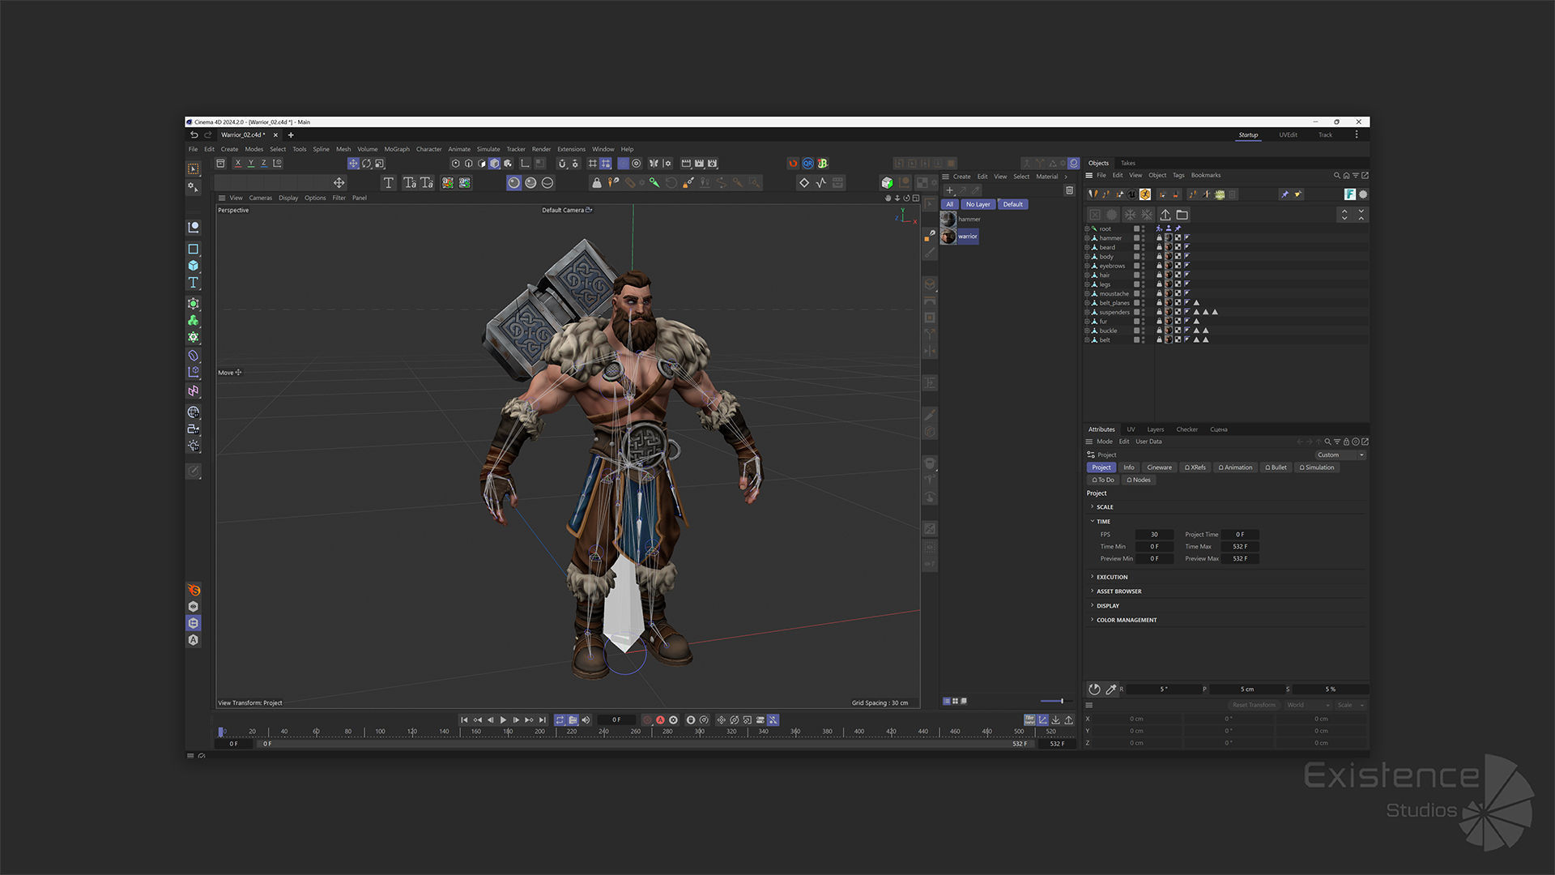Click the Objects panel search icon
1555x875 pixels.
pyautogui.click(x=1337, y=176)
